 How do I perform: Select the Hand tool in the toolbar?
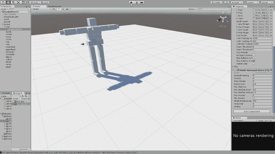pos(3,2)
